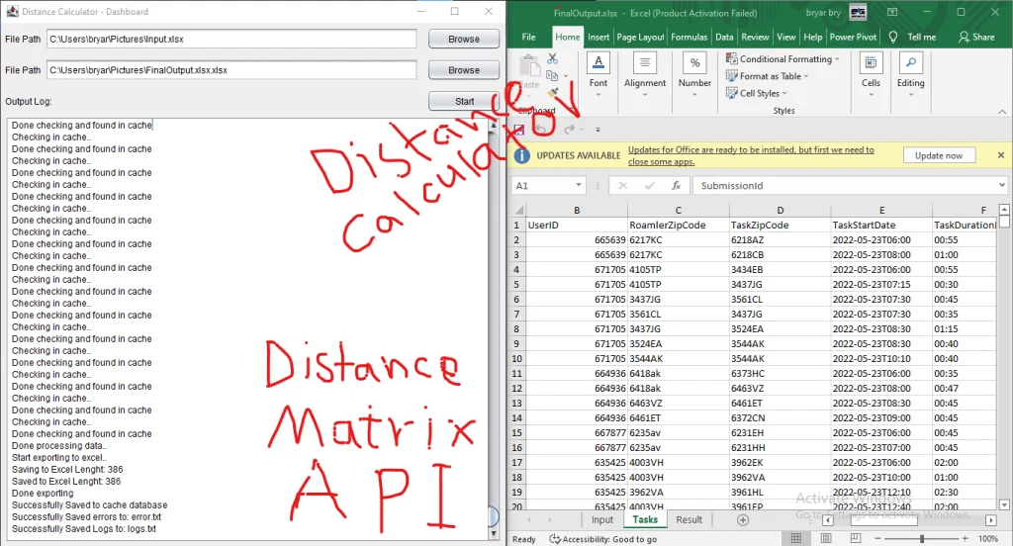Click the Copy icon in Excel clipboard group
This screenshot has height=546, width=1013.
552,75
